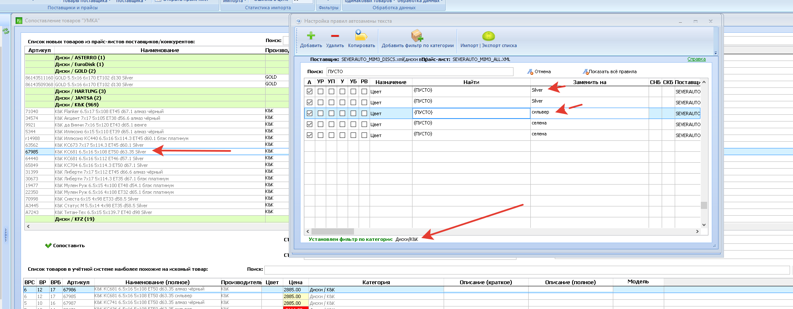Click the Добавить фильтр по категории box icon
The image size is (793, 309).
[x=417, y=35]
